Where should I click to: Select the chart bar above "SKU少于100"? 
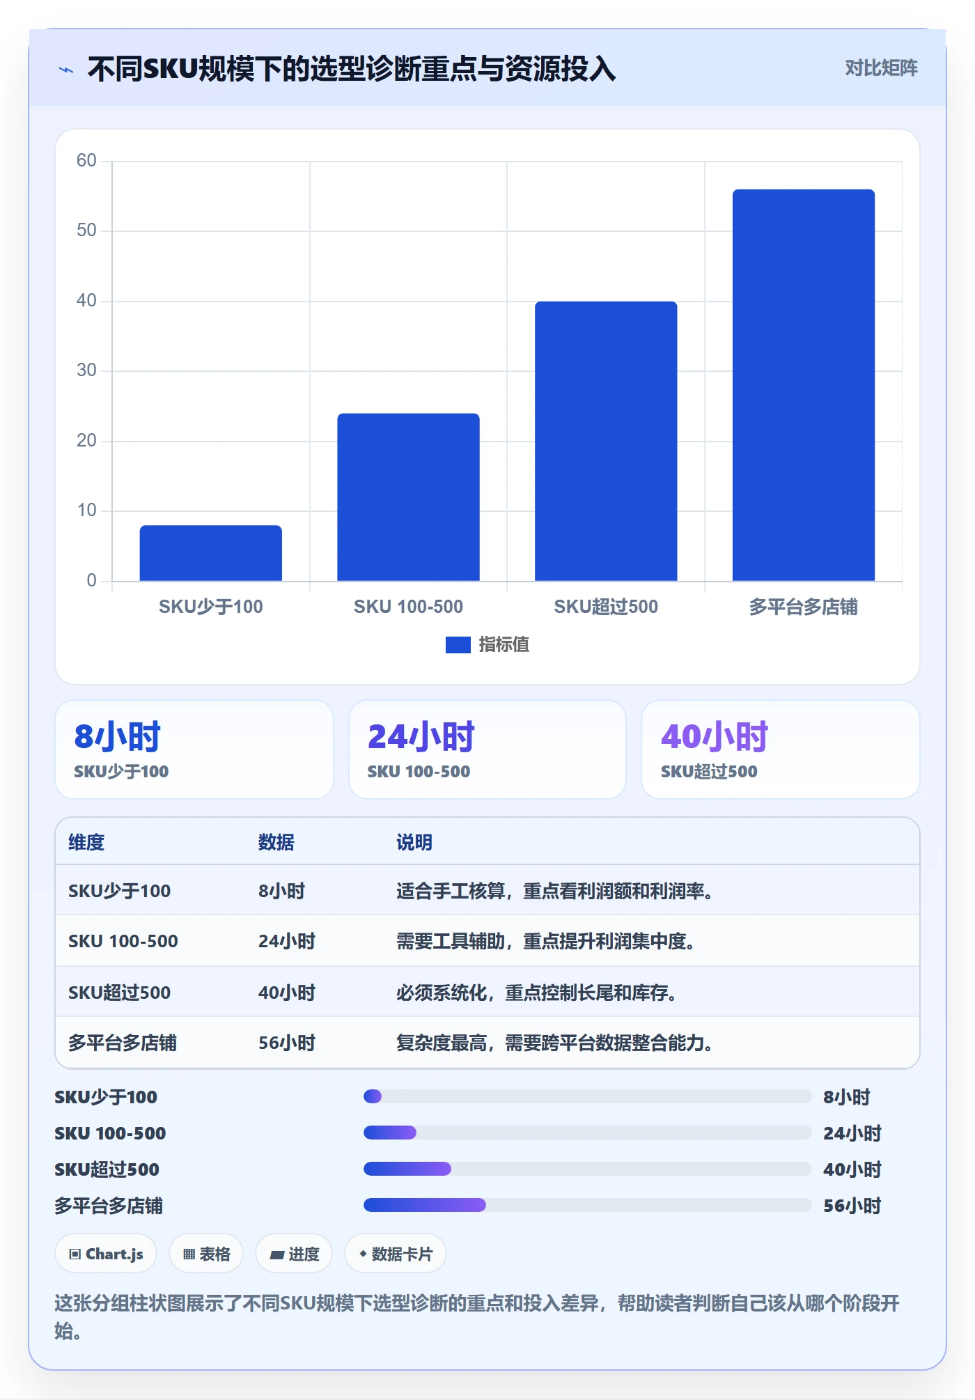(211, 553)
